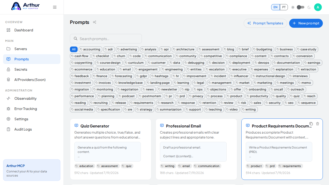Click the Servers folder icon
329x185 pixels.
8,49
